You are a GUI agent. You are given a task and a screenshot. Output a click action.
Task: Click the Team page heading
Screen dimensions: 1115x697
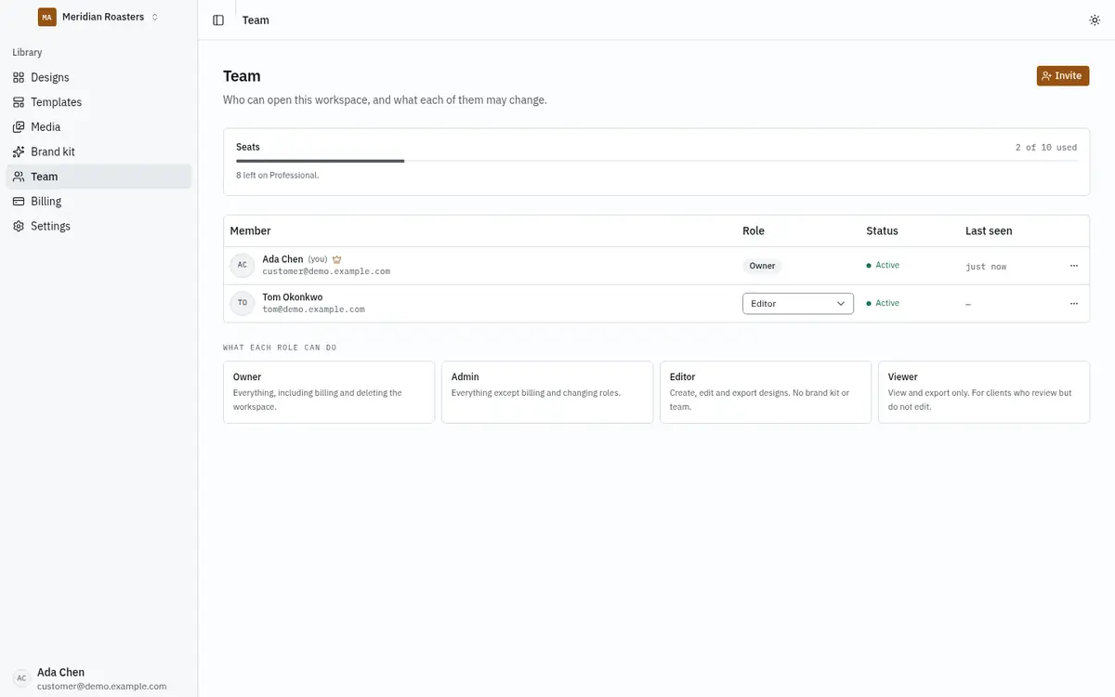tap(242, 76)
